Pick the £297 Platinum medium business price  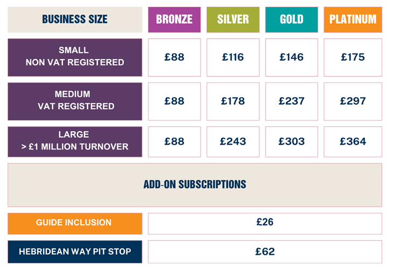(x=353, y=101)
